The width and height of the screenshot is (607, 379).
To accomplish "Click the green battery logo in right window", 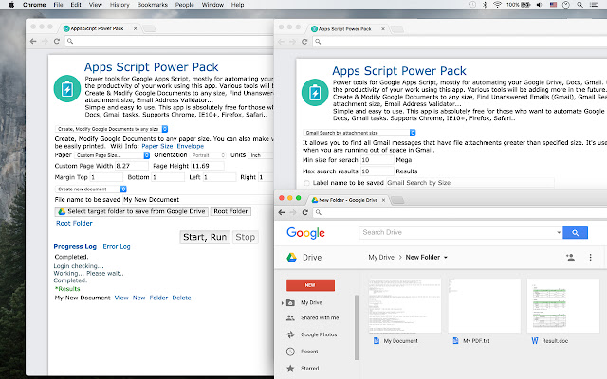I will click(x=315, y=93).
